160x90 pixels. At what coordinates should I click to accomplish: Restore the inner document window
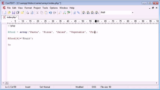153,8
